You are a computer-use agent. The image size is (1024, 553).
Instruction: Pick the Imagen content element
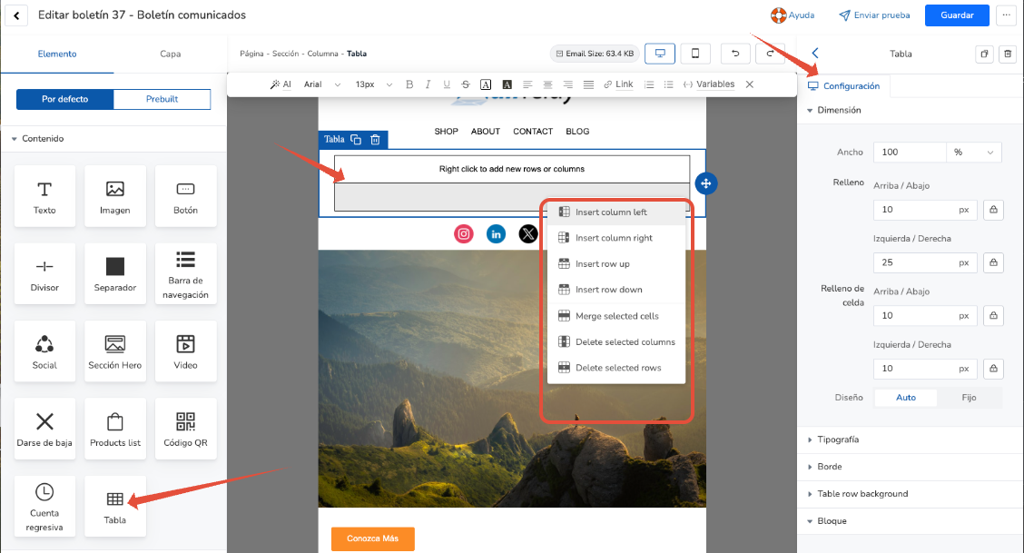[x=115, y=196]
